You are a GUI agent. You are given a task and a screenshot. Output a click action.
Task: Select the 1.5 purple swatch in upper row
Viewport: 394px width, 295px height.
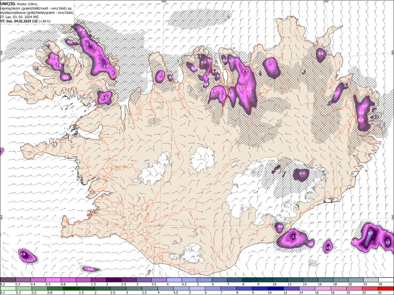pyautogui.click(x=98, y=280)
